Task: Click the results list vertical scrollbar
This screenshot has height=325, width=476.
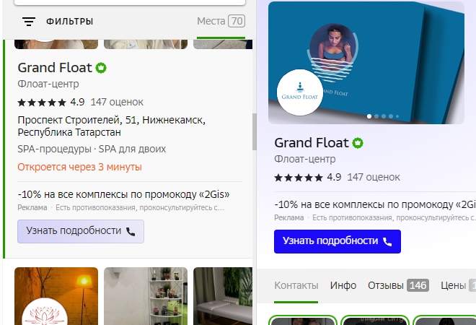Action: [x=254, y=130]
